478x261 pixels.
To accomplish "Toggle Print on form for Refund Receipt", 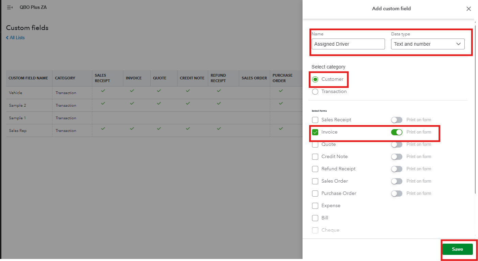I will 397,169.
